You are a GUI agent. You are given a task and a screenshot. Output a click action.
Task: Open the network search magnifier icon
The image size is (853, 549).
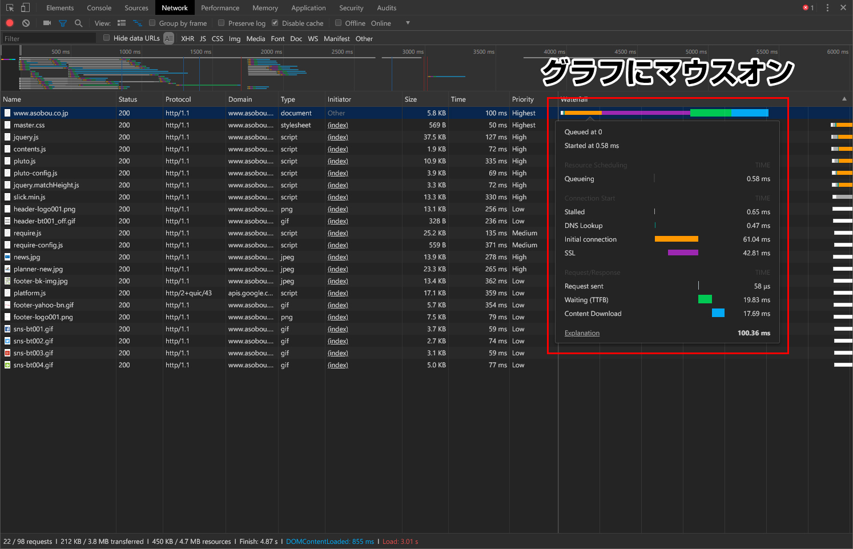(x=79, y=23)
